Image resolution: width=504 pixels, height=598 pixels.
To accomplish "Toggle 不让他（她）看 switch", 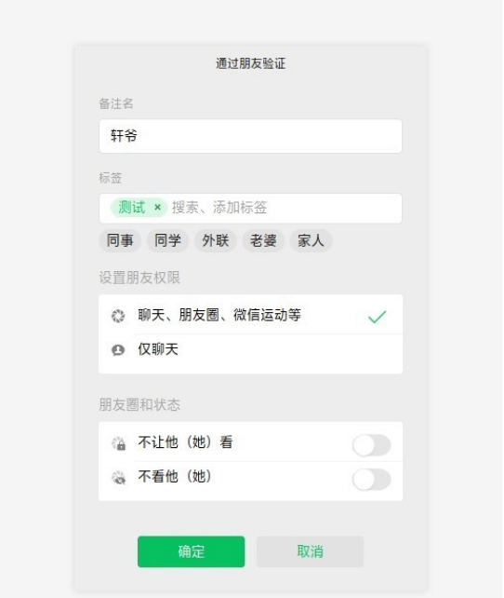I will 372,445.
